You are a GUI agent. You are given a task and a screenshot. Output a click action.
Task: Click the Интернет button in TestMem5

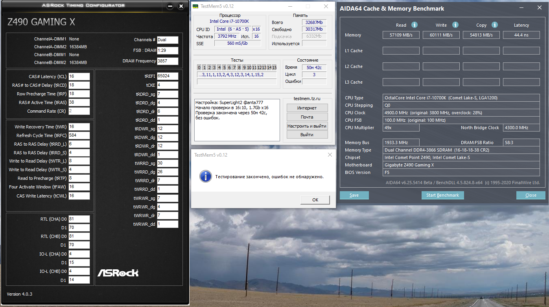(307, 108)
